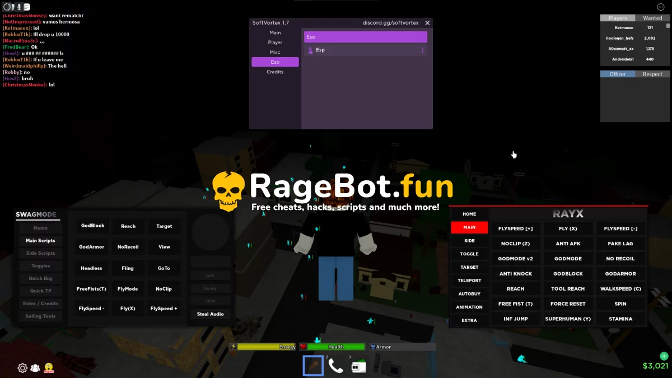
Task: Open the Player tab in SoftVortex
Action: (x=275, y=42)
